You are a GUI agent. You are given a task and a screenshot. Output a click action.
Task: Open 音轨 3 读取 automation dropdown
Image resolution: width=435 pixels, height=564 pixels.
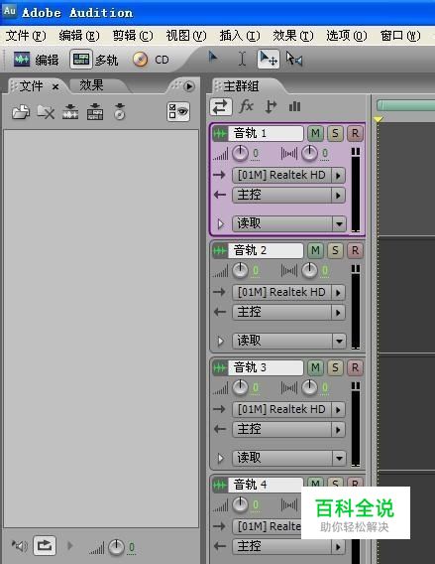click(339, 459)
